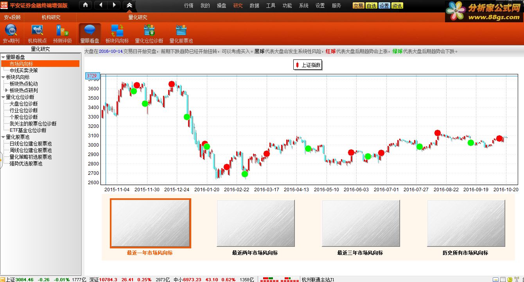Image resolution: width=524 pixels, height=282 pixels.
Task: Select the 最近两年市场风向标 thumbnail
Action: 256,223
